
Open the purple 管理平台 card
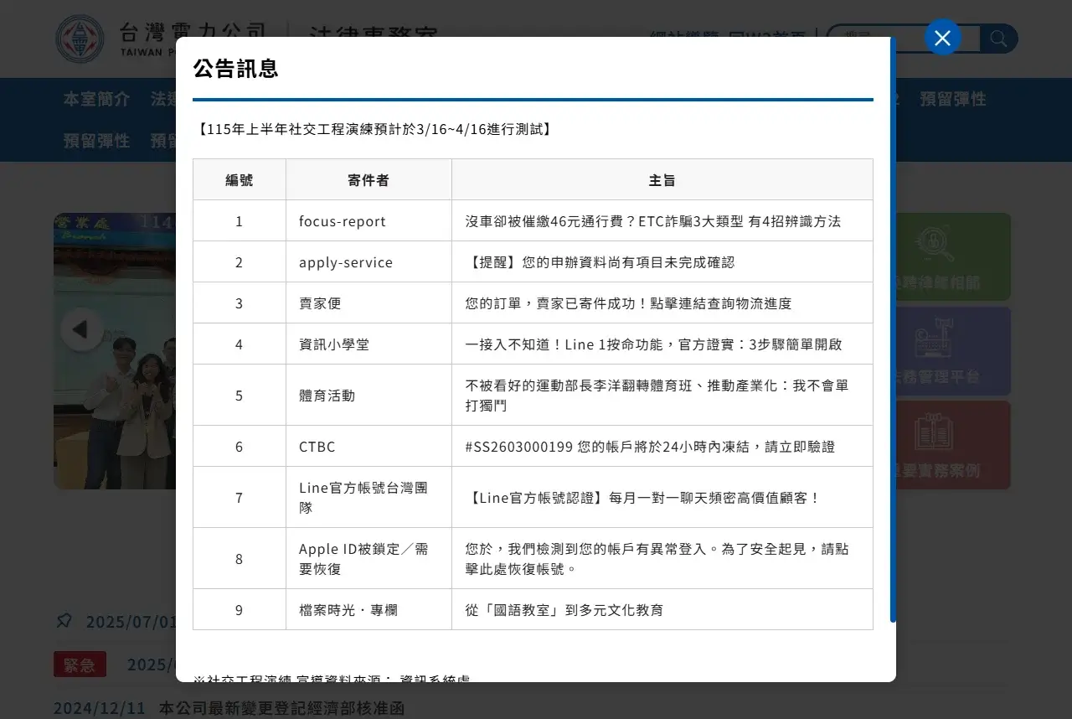tap(953, 350)
